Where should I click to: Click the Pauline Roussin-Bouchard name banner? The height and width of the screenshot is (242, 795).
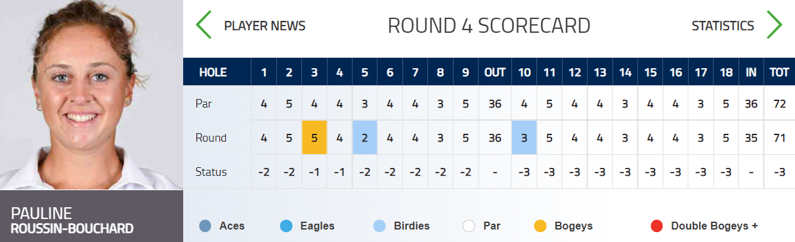91,216
